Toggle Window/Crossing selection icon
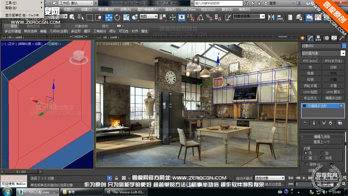This screenshot has width=348, height=196. [98, 17]
